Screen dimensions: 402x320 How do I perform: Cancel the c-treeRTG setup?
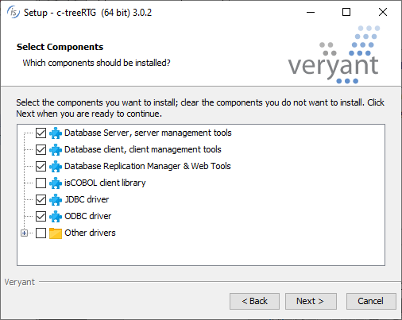click(371, 301)
